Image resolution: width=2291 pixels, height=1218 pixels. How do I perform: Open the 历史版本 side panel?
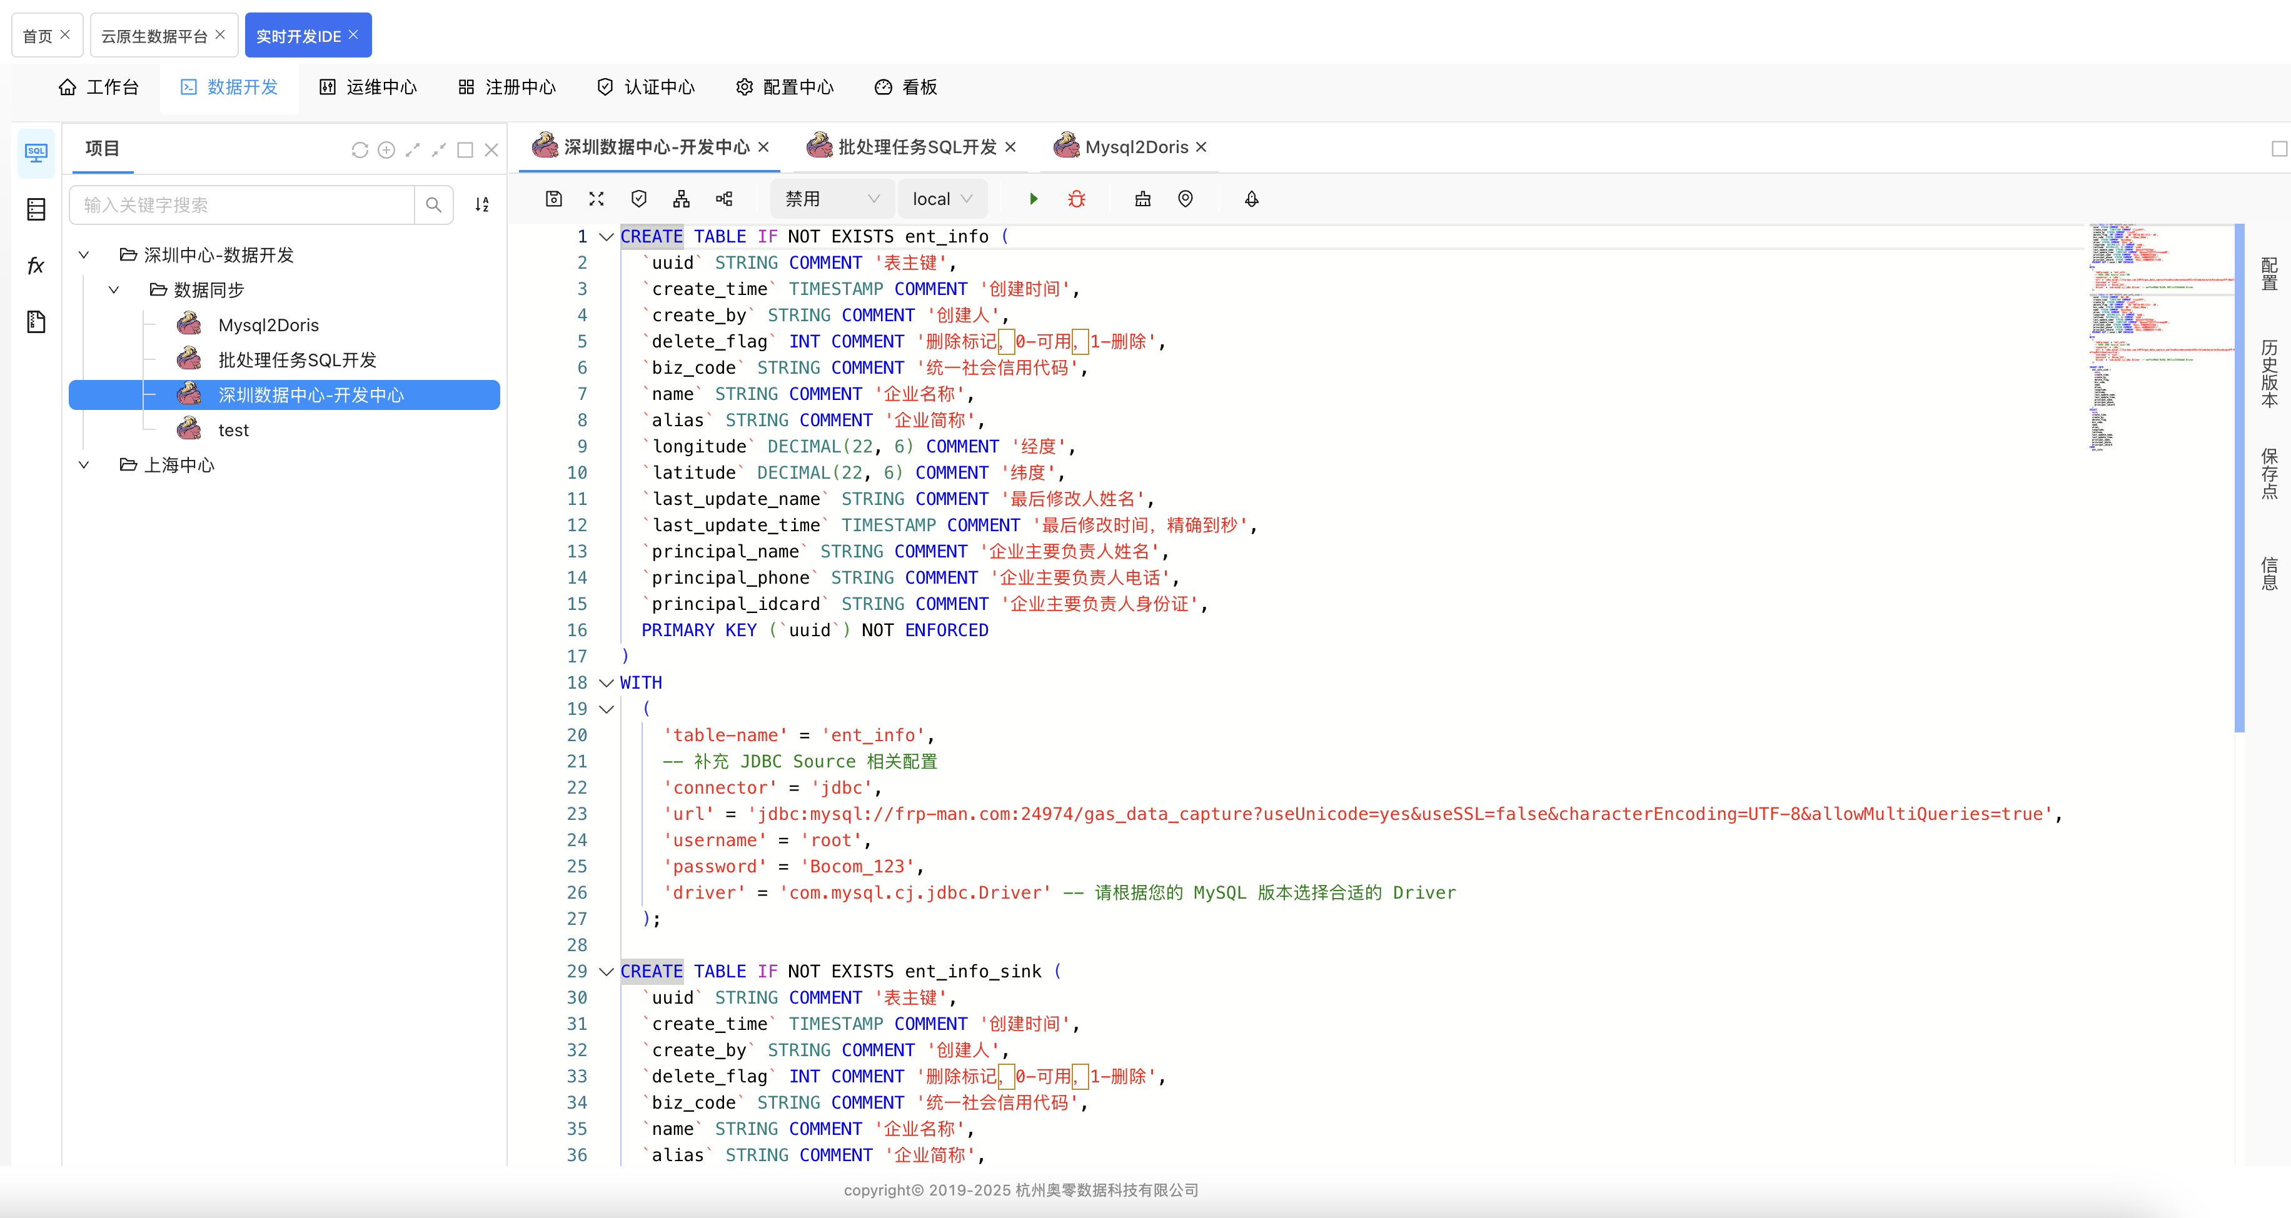click(x=2268, y=374)
